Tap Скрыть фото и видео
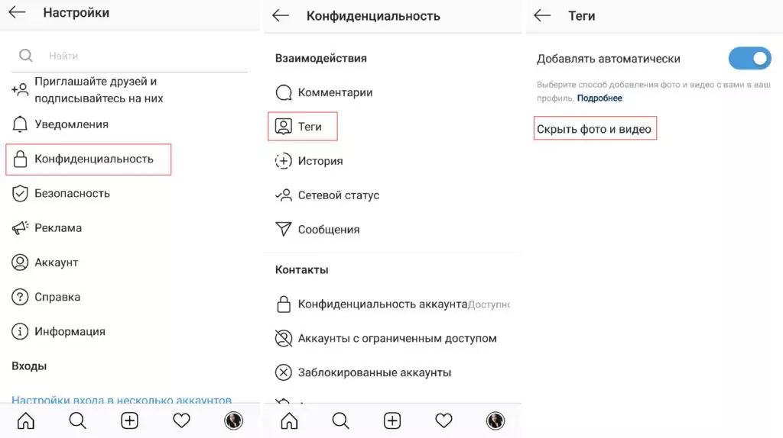 (x=594, y=129)
